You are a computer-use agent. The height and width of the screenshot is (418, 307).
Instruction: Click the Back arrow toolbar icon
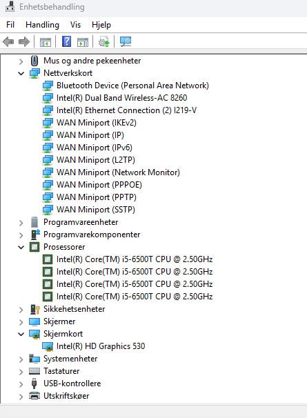[8, 41]
